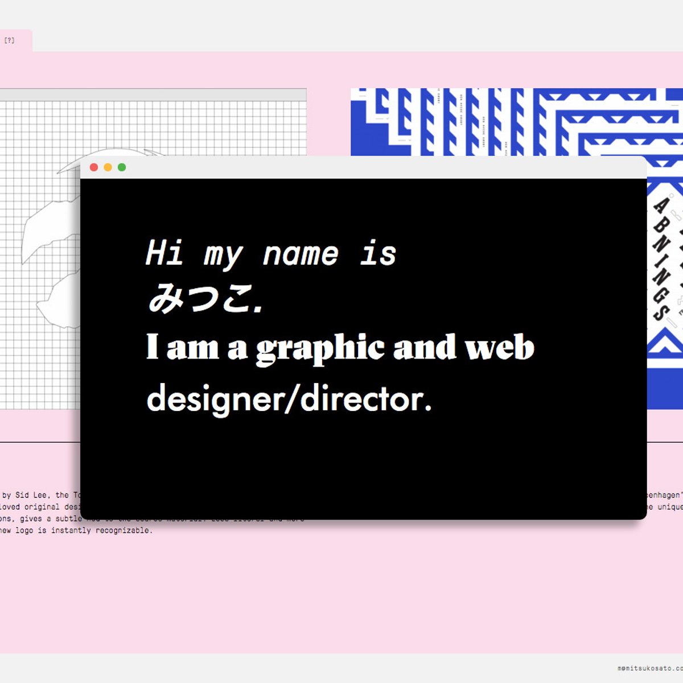The width and height of the screenshot is (683, 683).
Task: Click the red close dot
Action: (94, 167)
